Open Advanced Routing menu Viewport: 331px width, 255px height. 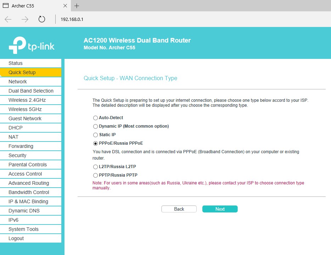tap(30, 183)
